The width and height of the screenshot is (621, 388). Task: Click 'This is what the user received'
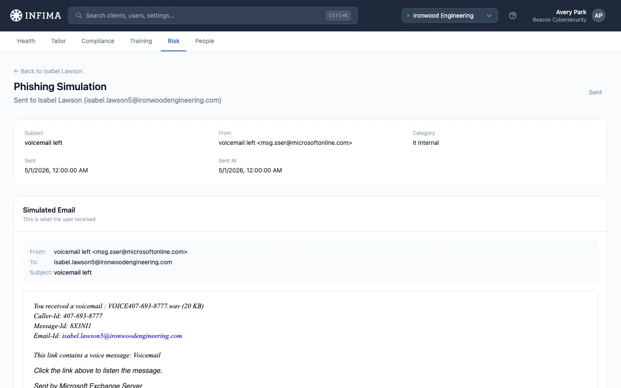[59, 219]
